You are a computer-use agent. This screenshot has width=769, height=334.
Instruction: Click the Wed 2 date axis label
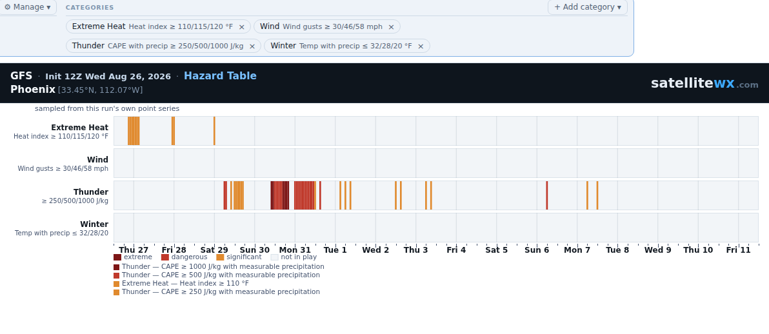click(x=375, y=250)
